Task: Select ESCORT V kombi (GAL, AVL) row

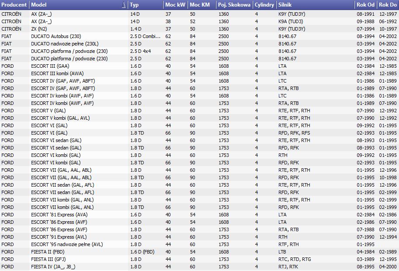Action: (x=199, y=118)
